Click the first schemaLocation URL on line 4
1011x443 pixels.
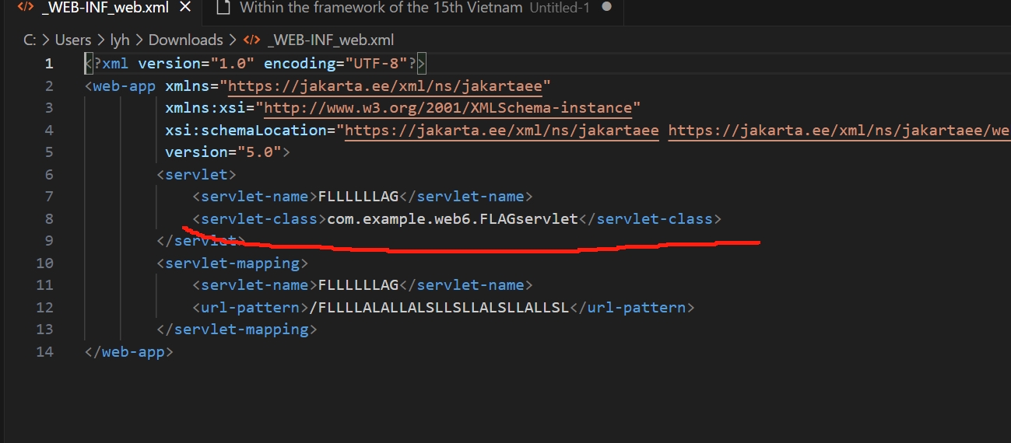click(502, 131)
